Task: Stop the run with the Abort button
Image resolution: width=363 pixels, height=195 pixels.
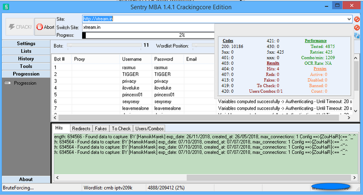Action: tap(45, 27)
